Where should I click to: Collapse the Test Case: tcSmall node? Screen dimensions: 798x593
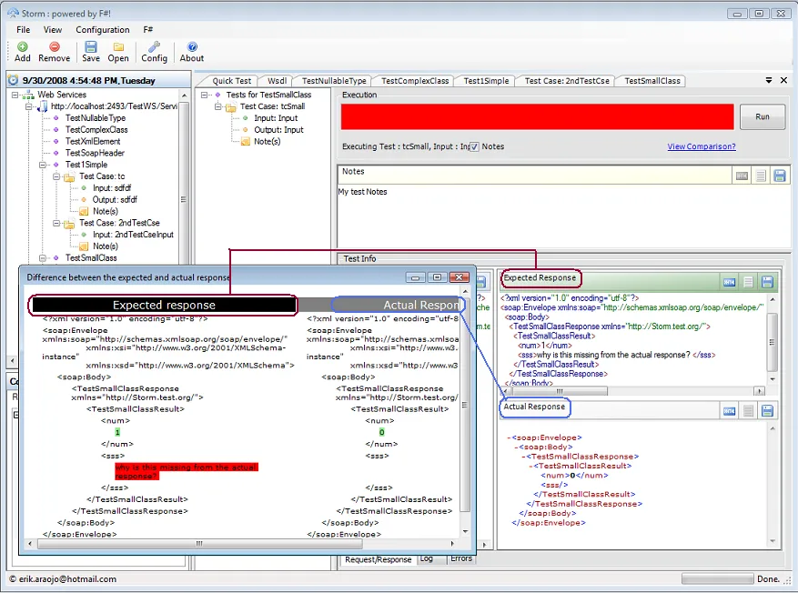pos(218,106)
